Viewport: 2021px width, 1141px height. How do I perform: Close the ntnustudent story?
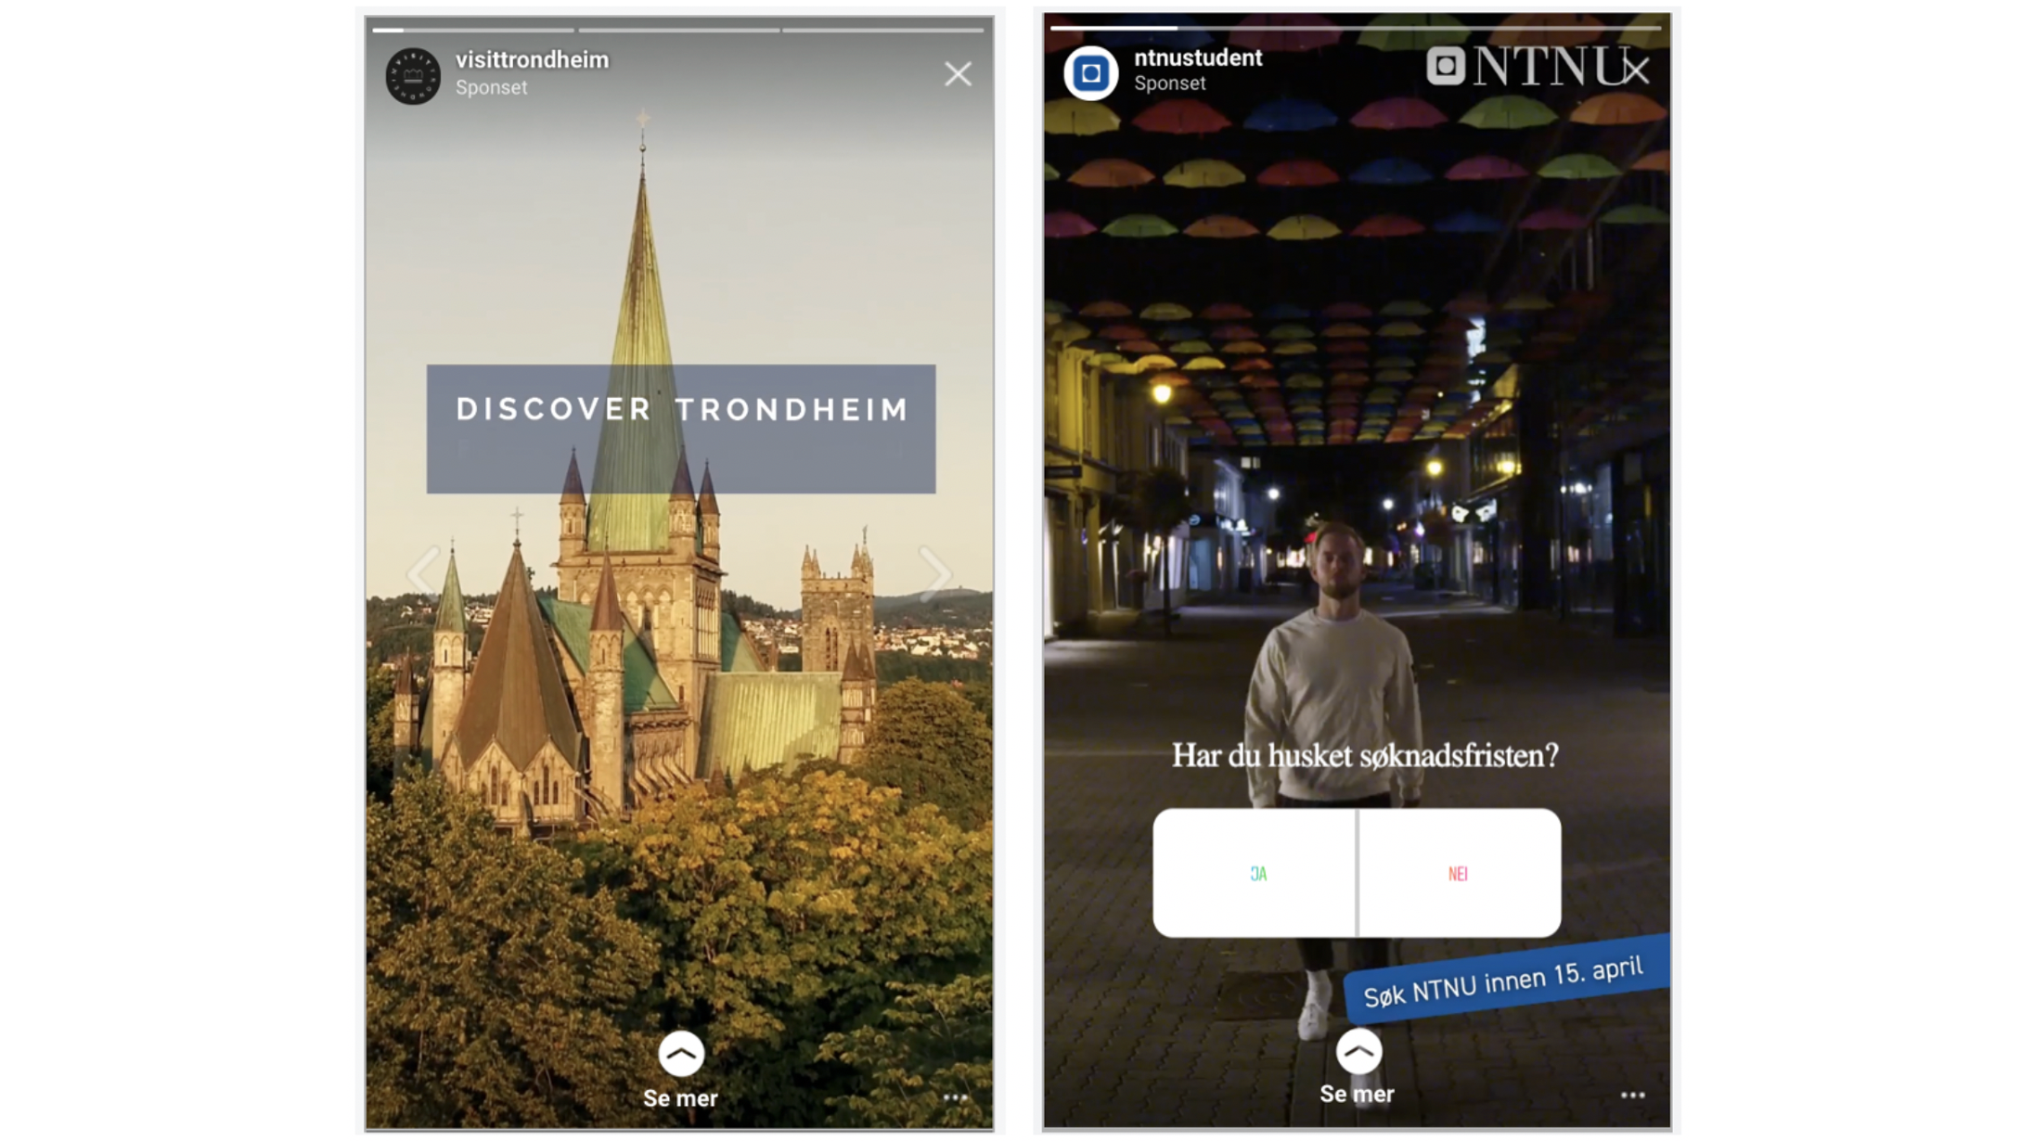tap(1637, 70)
